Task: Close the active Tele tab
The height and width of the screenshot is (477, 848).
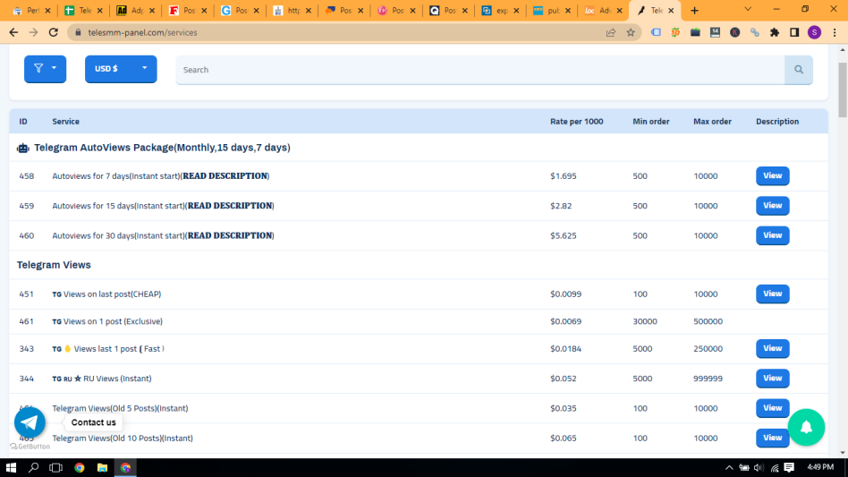Action: click(671, 10)
